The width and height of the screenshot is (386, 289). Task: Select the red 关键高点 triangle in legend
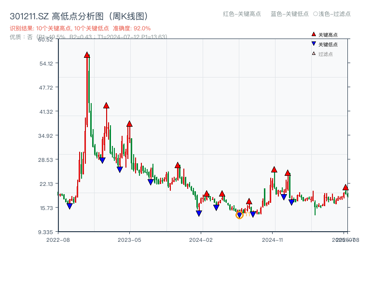point(313,34)
